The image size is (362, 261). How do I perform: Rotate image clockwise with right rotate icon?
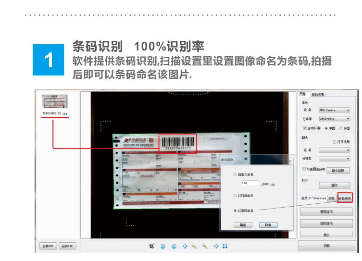[174, 246]
